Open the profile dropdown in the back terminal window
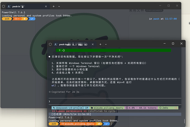Screen dimensions: 190x127 [59, 6]
